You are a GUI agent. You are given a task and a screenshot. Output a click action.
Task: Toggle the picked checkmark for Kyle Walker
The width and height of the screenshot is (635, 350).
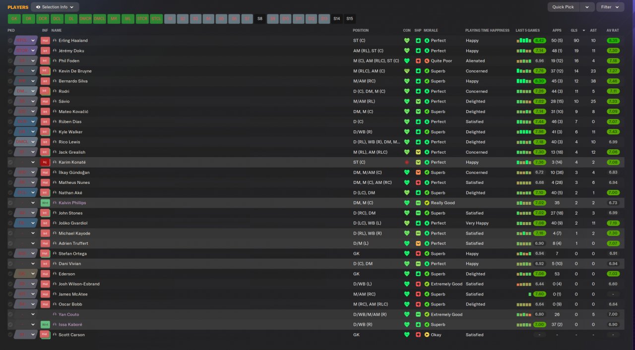pyautogui.click(x=10, y=132)
